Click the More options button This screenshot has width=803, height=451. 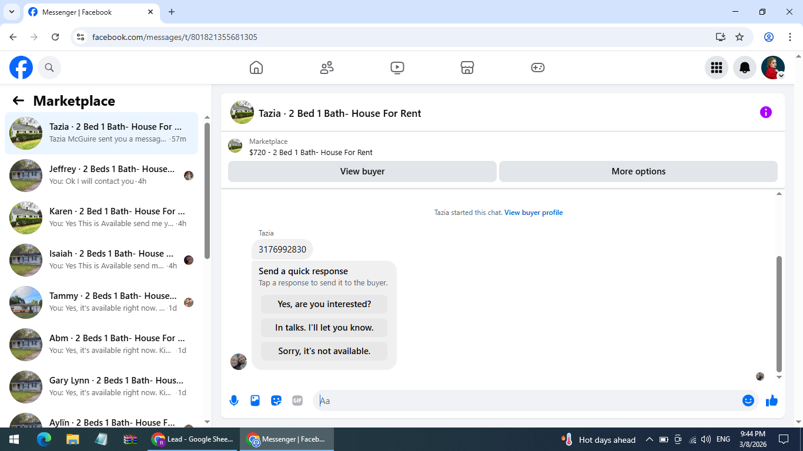click(x=638, y=171)
